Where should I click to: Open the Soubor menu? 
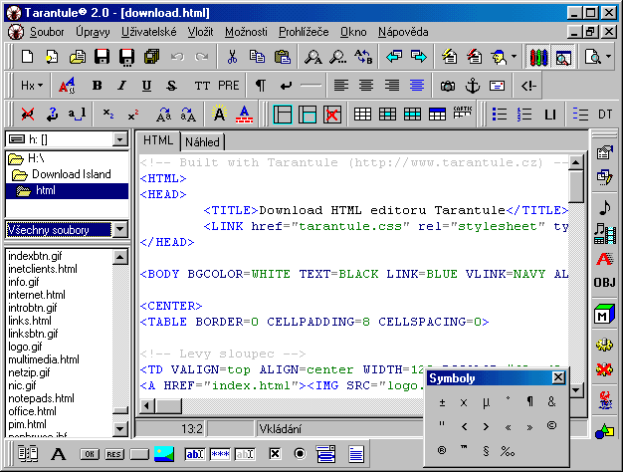click(47, 32)
